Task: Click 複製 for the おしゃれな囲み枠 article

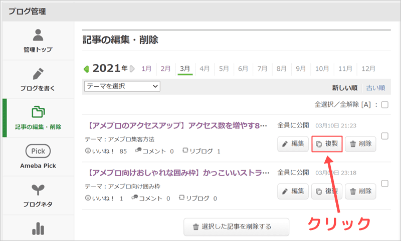Action: pyautogui.click(x=327, y=191)
